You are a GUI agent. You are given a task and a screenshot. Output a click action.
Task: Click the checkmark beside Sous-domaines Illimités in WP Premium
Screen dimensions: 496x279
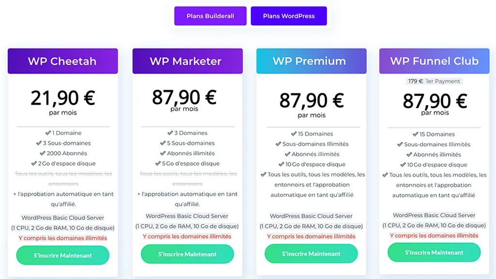click(279, 144)
